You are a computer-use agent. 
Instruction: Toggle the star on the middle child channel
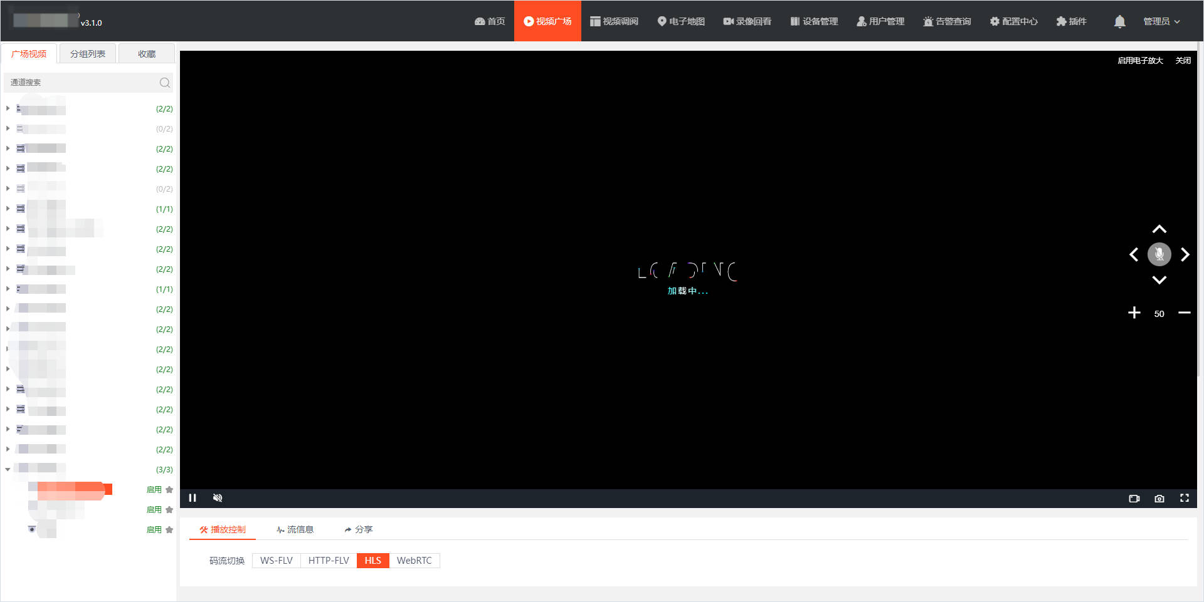(x=169, y=510)
